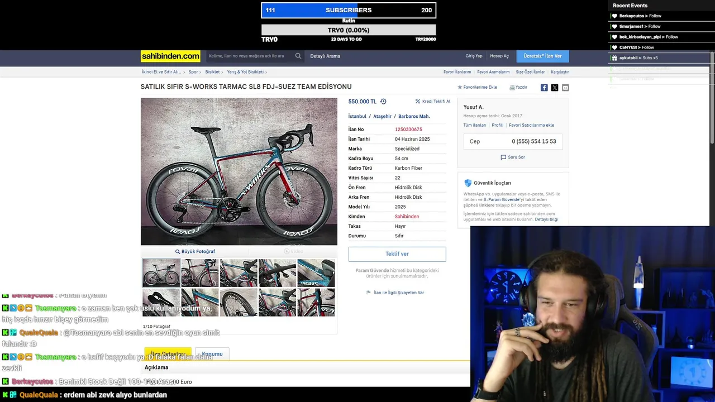This screenshot has height=402, width=715.
Task: Click the phone number 0 (555) 554 15 53
Action: coord(533,141)
